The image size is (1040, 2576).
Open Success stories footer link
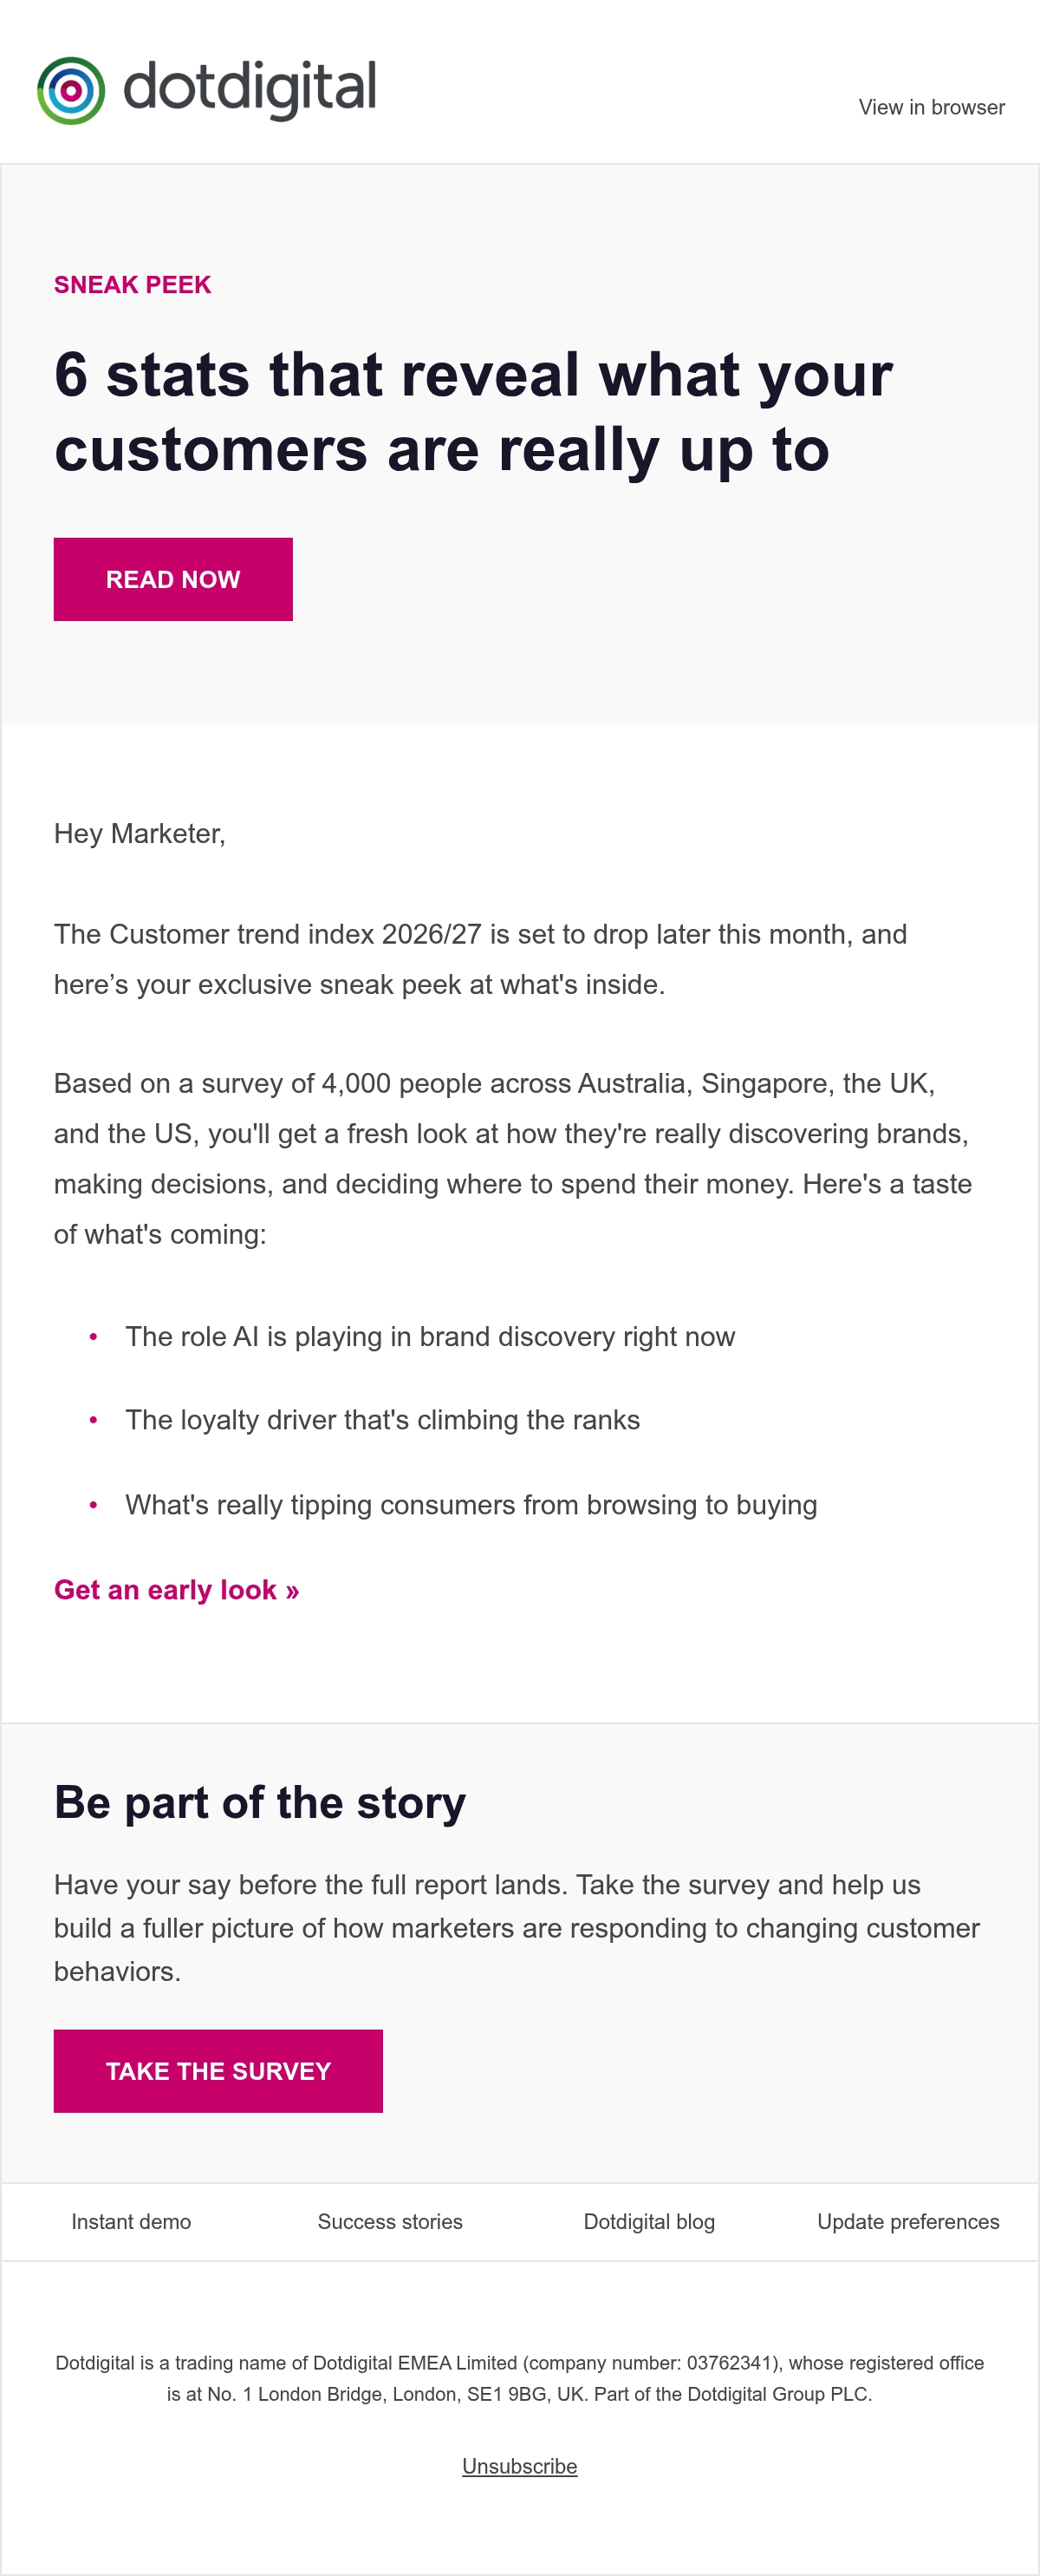(x=391, y=2222)
